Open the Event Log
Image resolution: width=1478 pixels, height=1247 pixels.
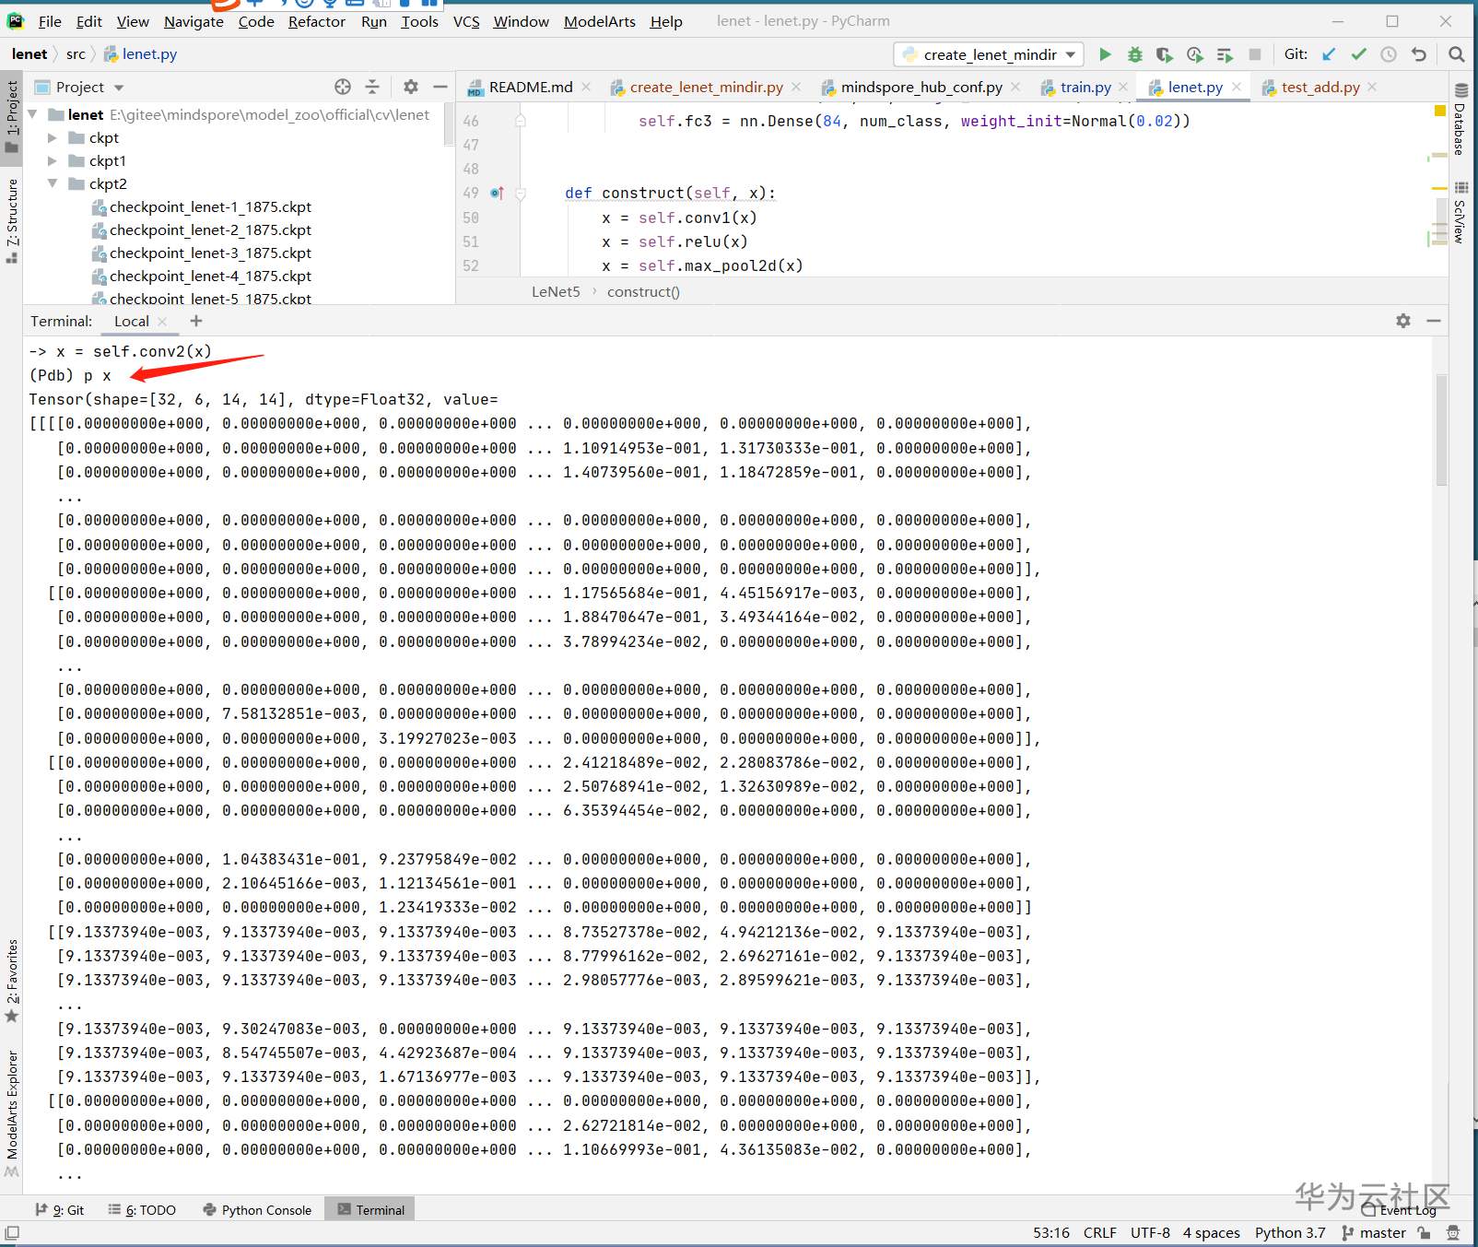click(x=1400, y=1210)
